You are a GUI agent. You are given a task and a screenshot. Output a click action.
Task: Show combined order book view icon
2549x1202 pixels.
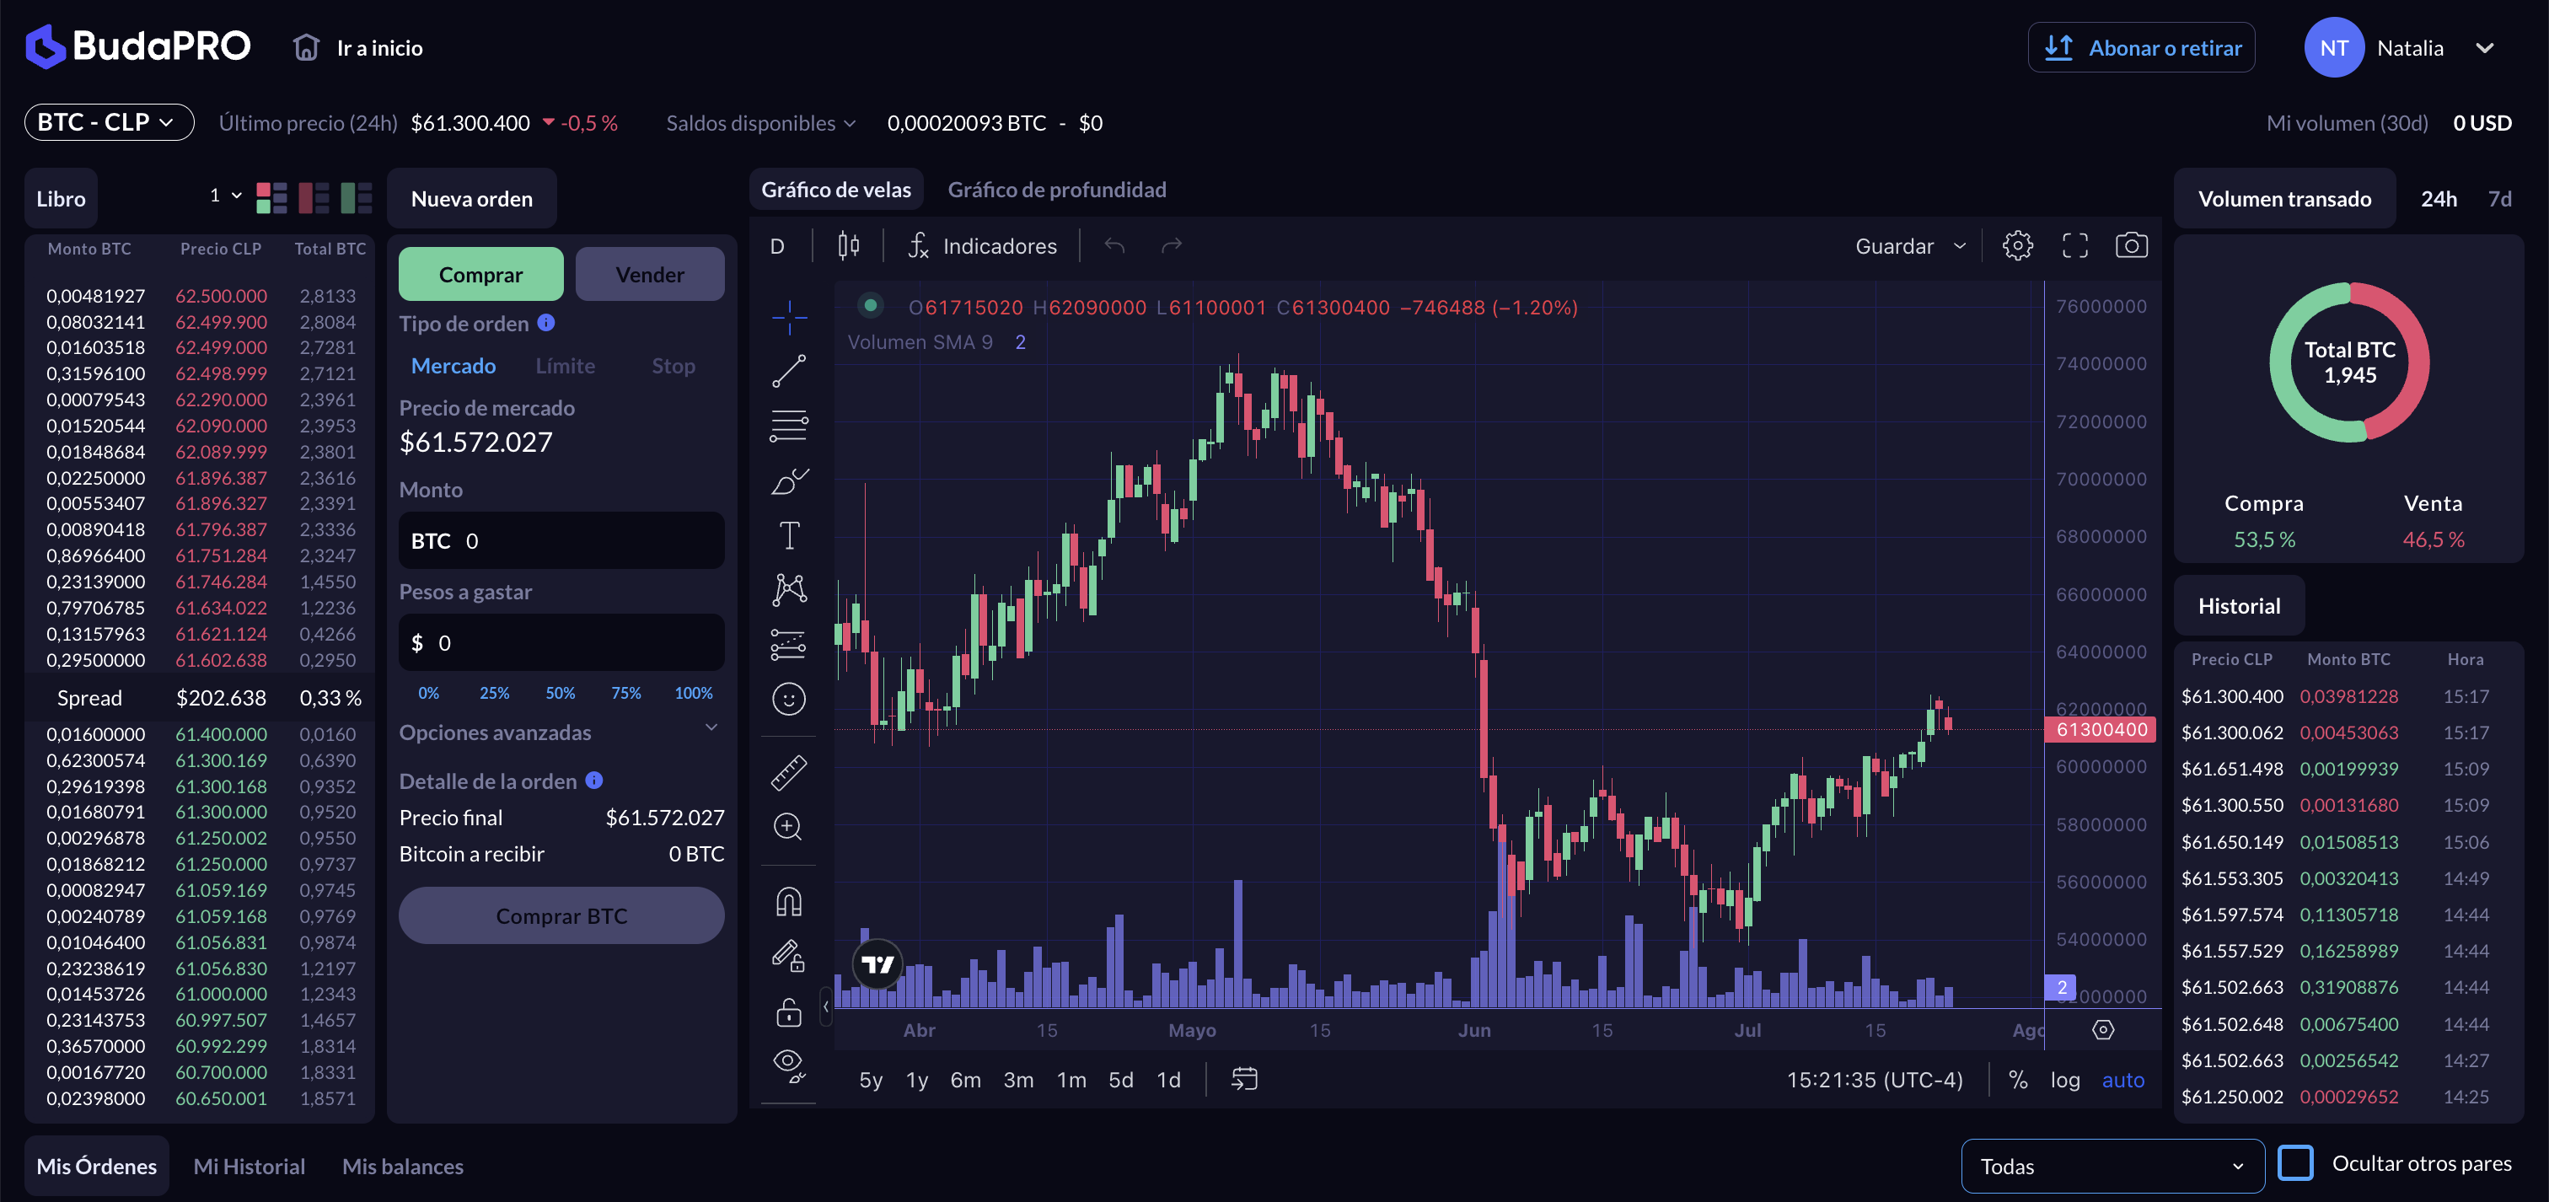pos(271,198)
